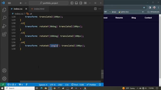Image resolution: width=161 pixels, height=90 pixels.
Task: Change language mode from CSS
Action: [x=67, y=85]
